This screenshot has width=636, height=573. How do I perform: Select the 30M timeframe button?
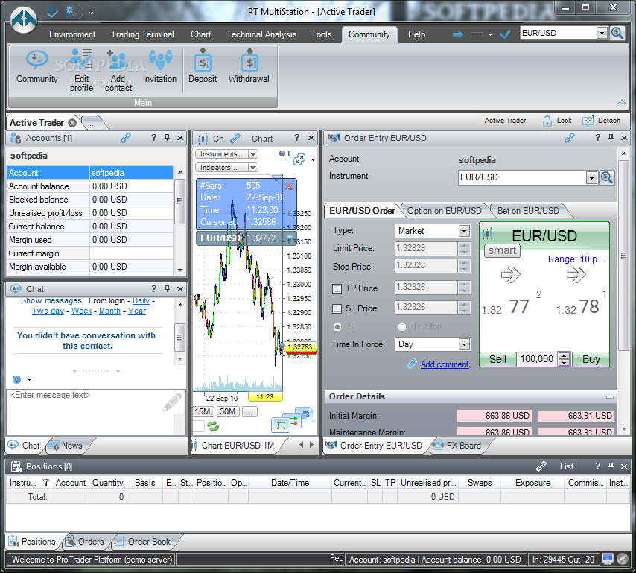click(x=229, y=411)
